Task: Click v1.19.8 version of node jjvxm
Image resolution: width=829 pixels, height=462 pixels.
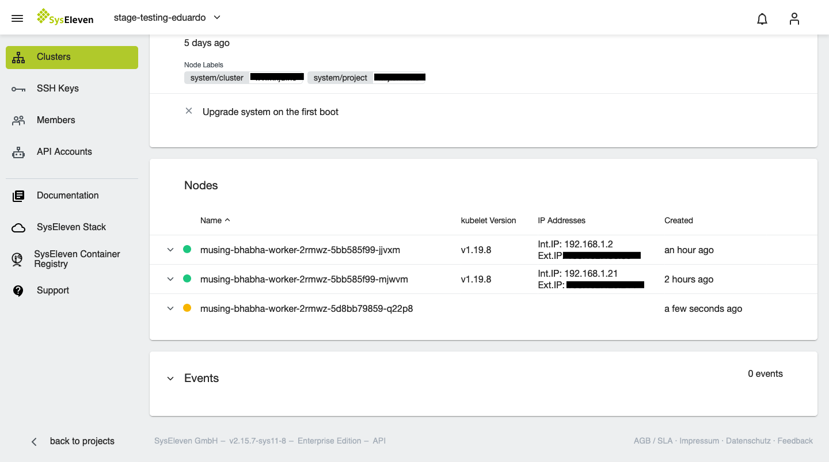Action: pos(476,250)
